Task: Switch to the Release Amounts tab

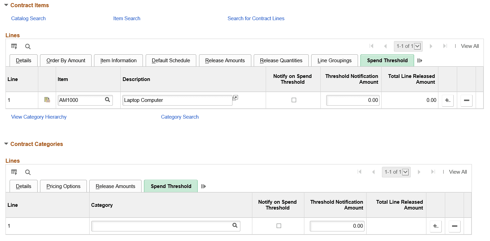Action: pyautogui.click(x=225, y=61)
